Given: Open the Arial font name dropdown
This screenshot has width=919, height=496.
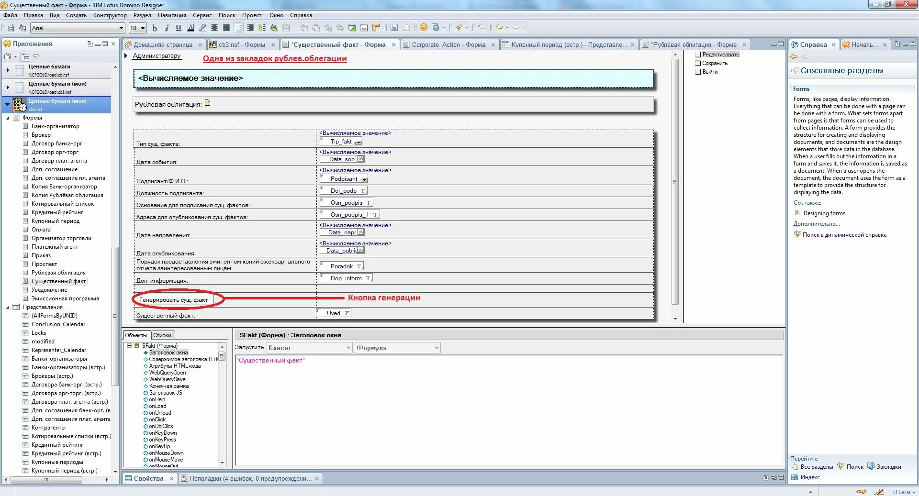Looking at the screenshot, I should coord(121,28).
